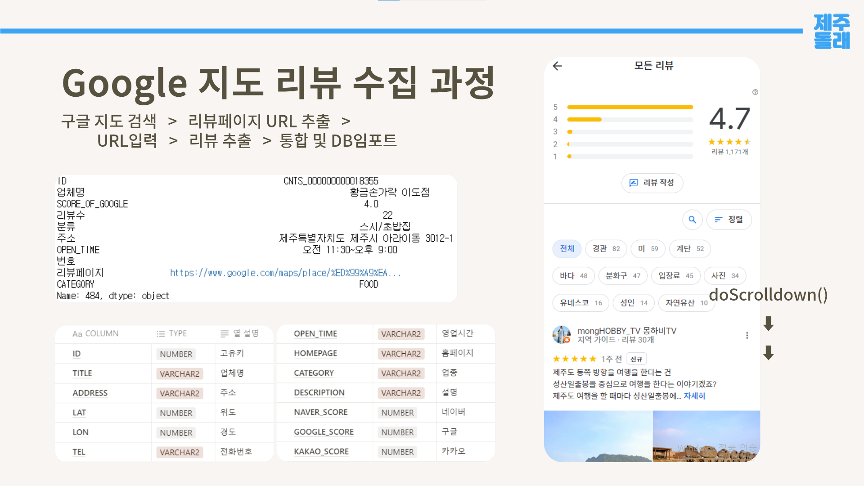Viewport: 864px width, 486px height.
Task: Click the 리뷰 1,171개 review count
Action: (x=729, y=152)
